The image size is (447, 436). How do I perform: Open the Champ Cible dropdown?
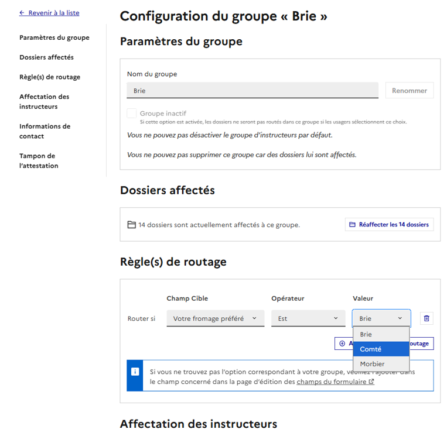pyautogui.click(x=215, y=318)
